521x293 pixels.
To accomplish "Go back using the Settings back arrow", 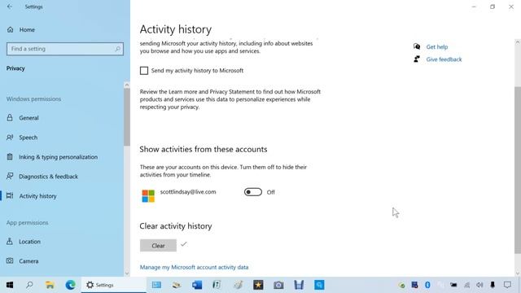I will tap(10, 7).
